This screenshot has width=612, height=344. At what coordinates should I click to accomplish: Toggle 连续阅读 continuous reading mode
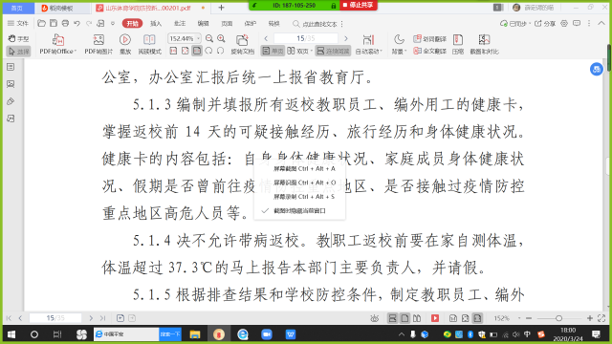pos(333,51)
